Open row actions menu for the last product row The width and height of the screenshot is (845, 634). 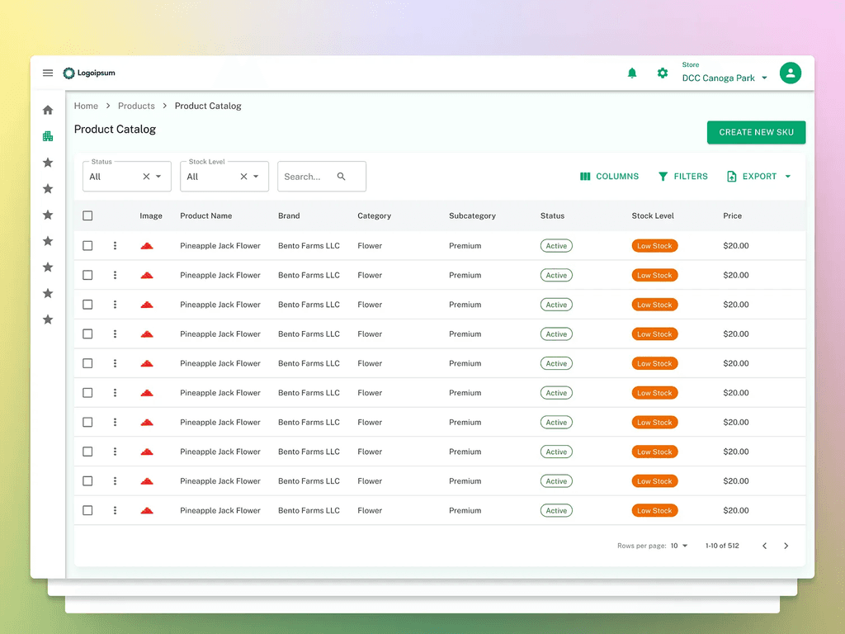pyautogui.click(x=115, y=510)
